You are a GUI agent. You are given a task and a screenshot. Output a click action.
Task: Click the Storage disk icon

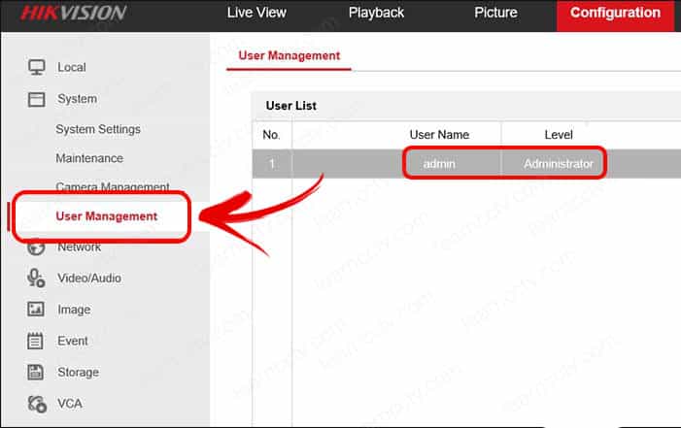[x=37, y=372]
